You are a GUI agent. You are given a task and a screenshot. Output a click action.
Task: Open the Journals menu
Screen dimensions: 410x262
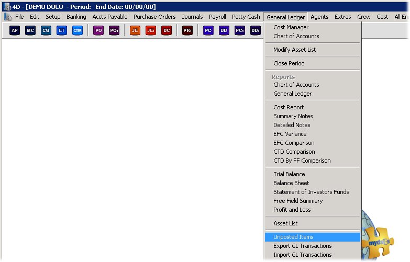click(193, 17)
